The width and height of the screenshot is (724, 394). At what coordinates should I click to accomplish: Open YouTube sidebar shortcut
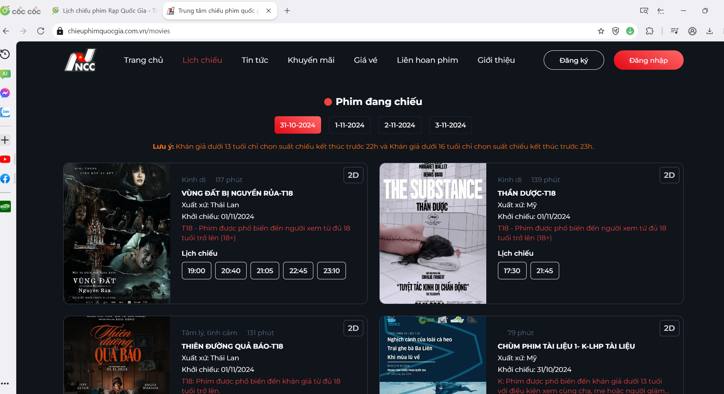coord(5,159)
